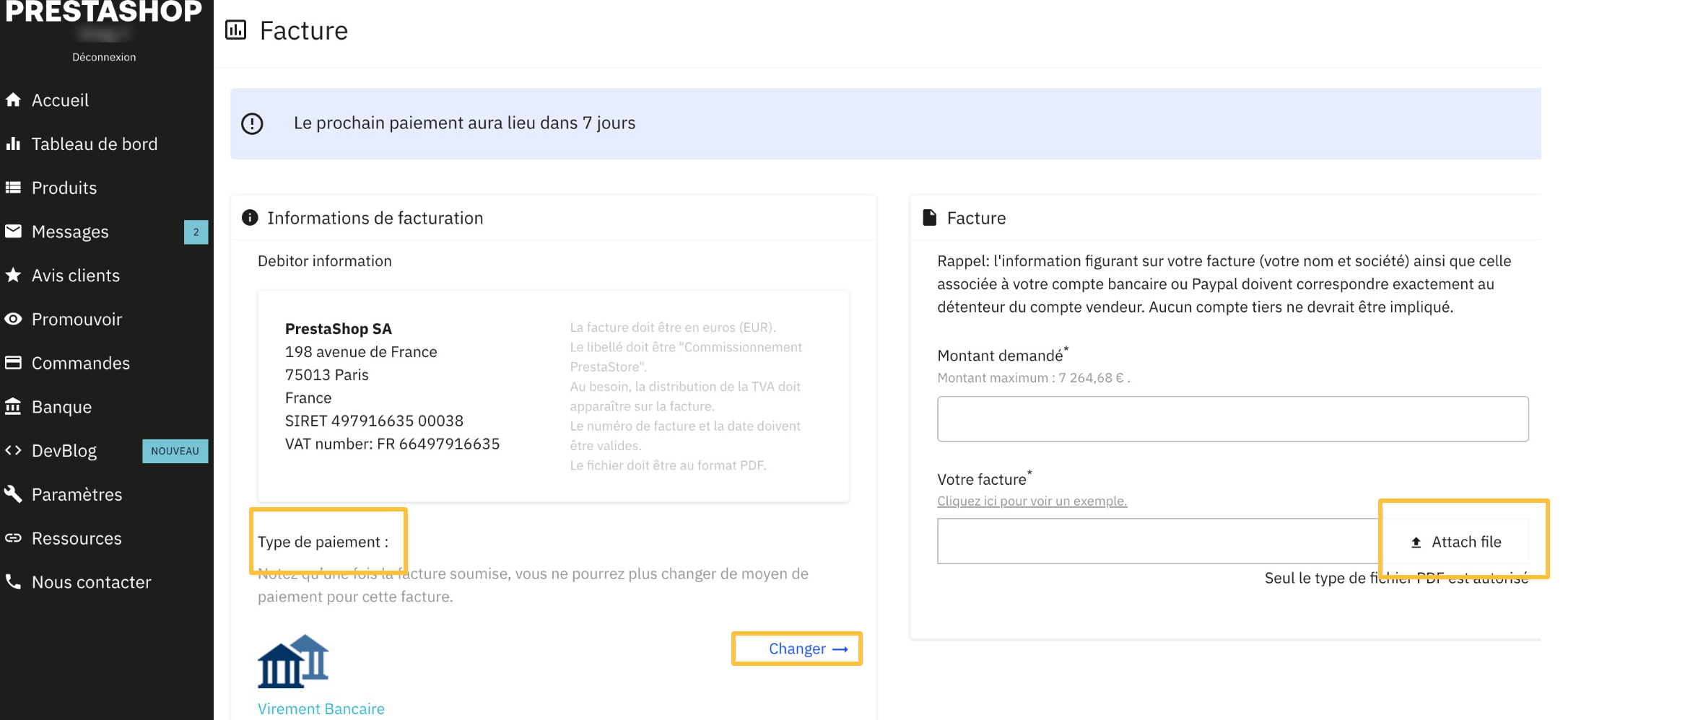Click the bank icon beside Banque

pyautogui.click(x=13, y=406)
